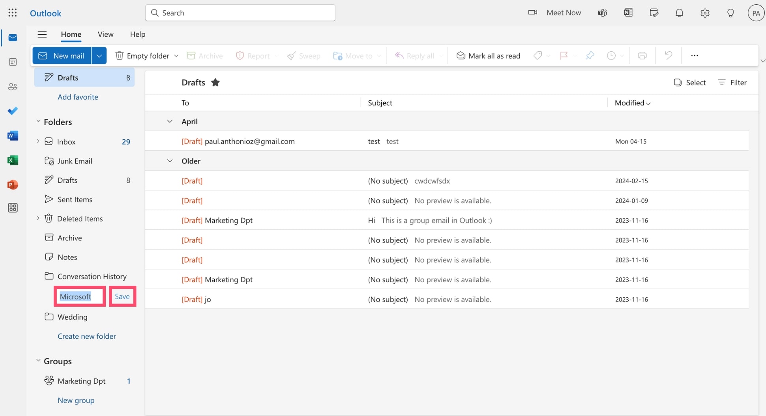Viewport: 766px width, 416px height.
Task: Open the Empty folder dropdown arrow
Action: (176, 56)
